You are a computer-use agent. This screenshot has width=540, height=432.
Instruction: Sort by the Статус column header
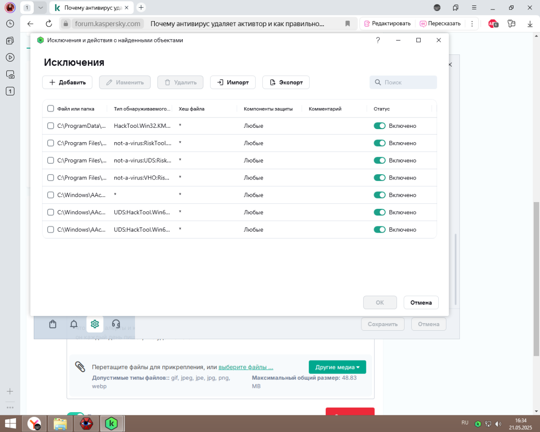(382, 109)
